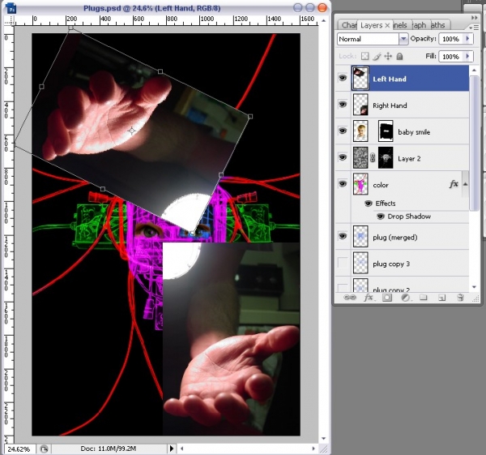Click mask link chain icon on Layer 2
The width and height of the screenshot is (486, 455).
[373, 157]
